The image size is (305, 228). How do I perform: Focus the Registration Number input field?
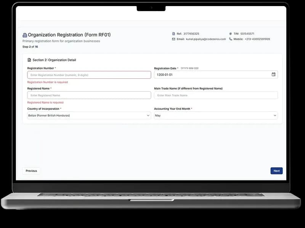pos(89,75)
